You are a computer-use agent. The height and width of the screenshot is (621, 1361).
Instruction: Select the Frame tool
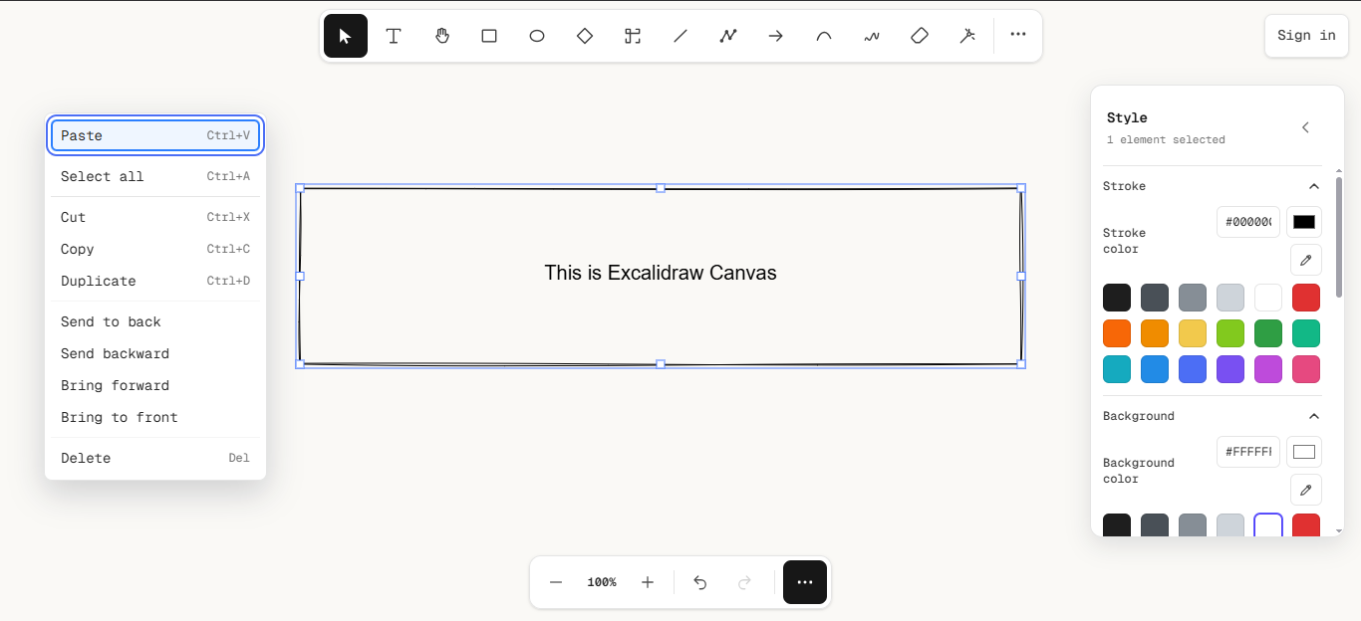633,36
